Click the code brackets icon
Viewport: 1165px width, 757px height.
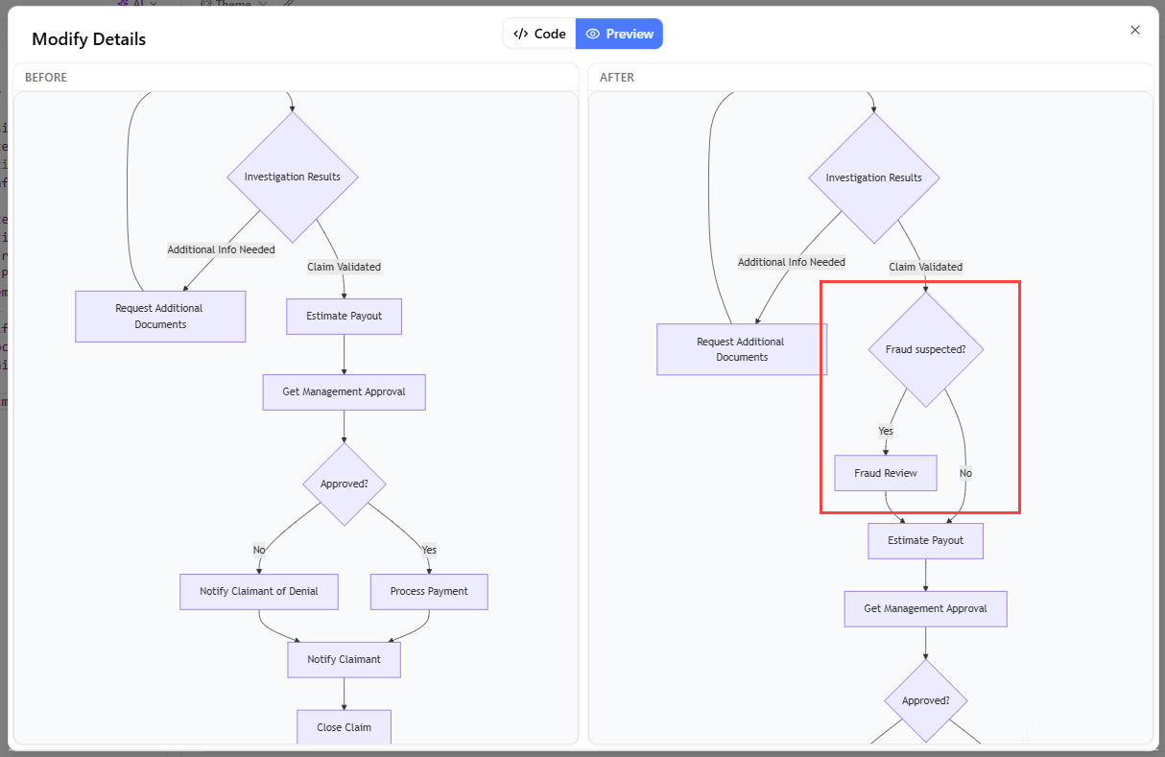coord(521,34)
